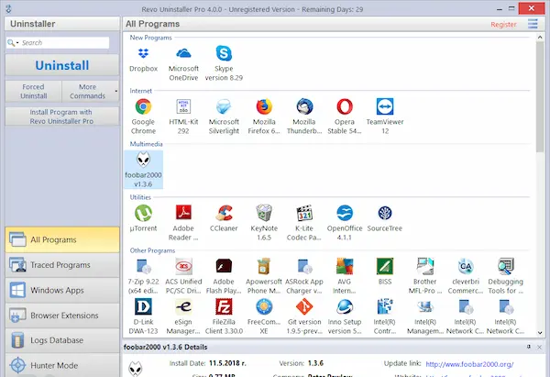This screenshot has height=377, width=550.
Task: Open the Logs Database section
Action: point(62,340)
